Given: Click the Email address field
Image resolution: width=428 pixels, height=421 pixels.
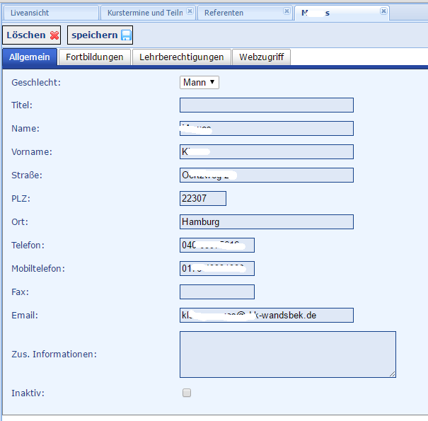Looking at the screenshot, I should click(x=266, y=315).
